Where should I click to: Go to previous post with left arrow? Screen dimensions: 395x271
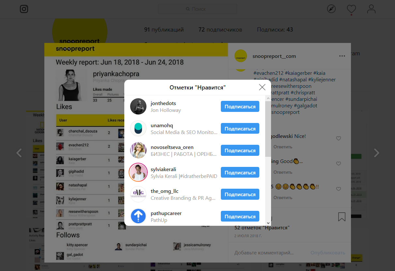[19, 153]
